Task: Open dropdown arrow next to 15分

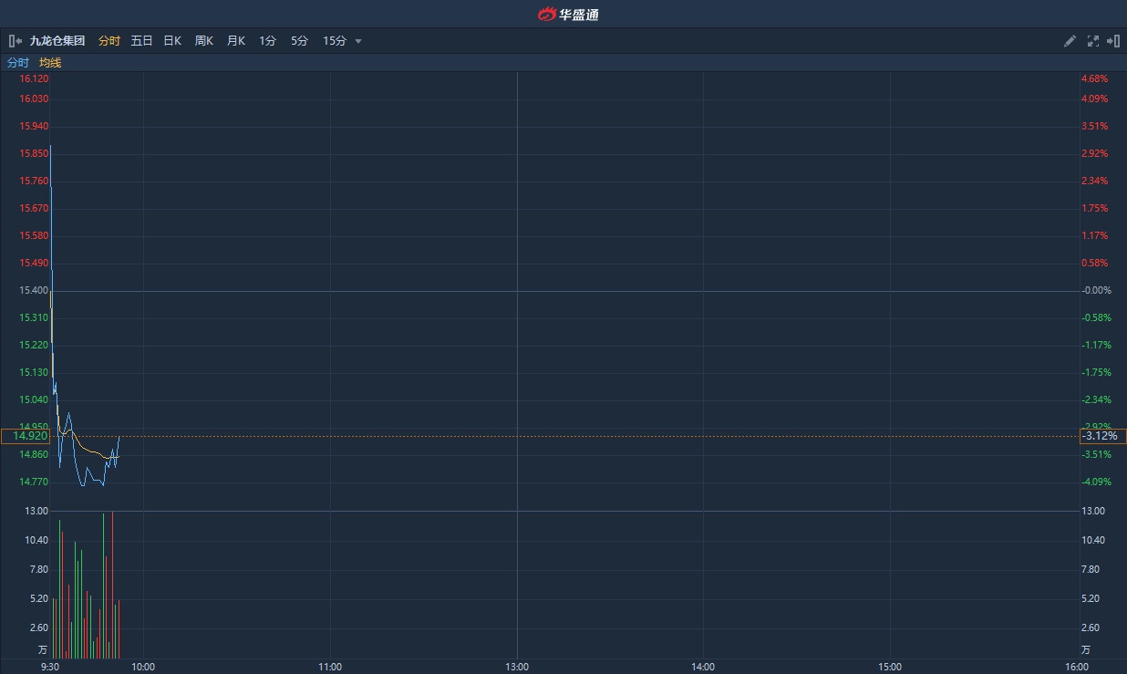Action: [358, 41]
